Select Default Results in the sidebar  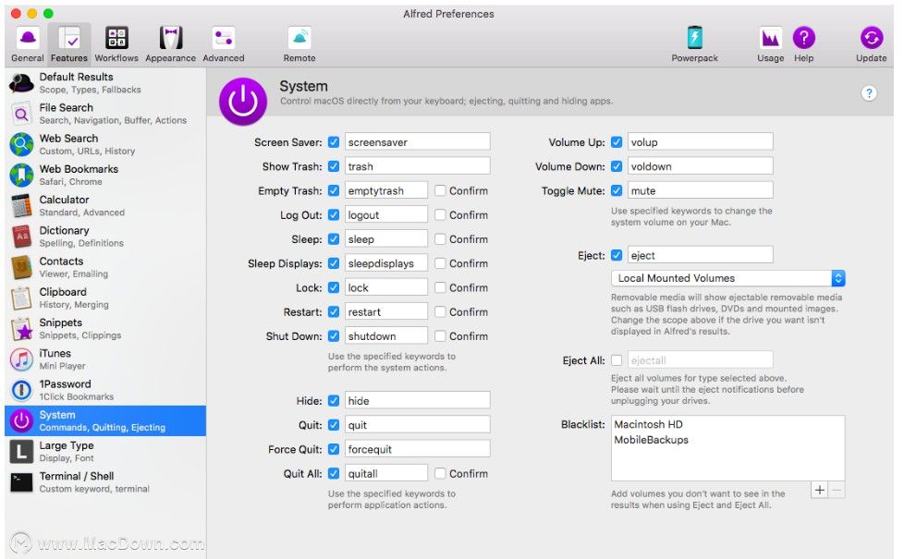[x=105, y=83]
